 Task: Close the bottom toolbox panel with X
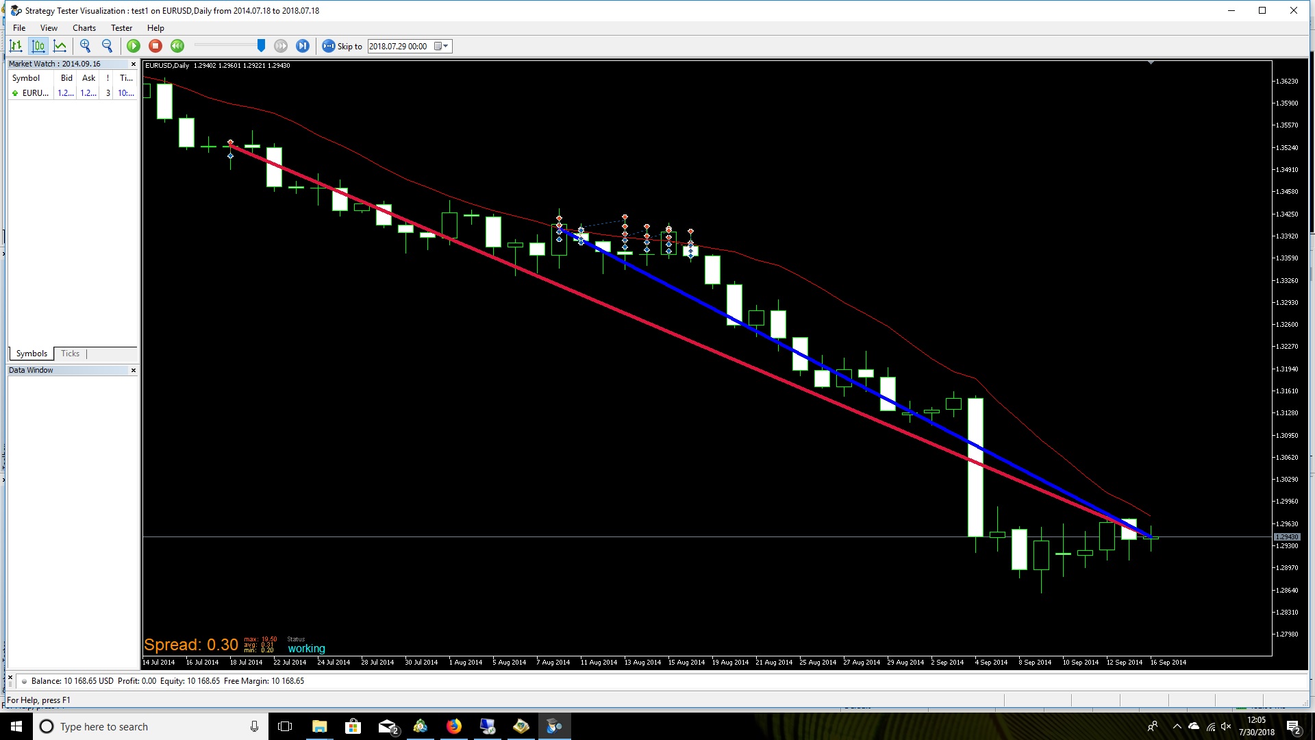[x=10, y=678]
